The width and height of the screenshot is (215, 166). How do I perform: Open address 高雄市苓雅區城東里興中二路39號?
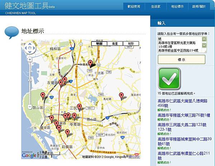(185, 141)
